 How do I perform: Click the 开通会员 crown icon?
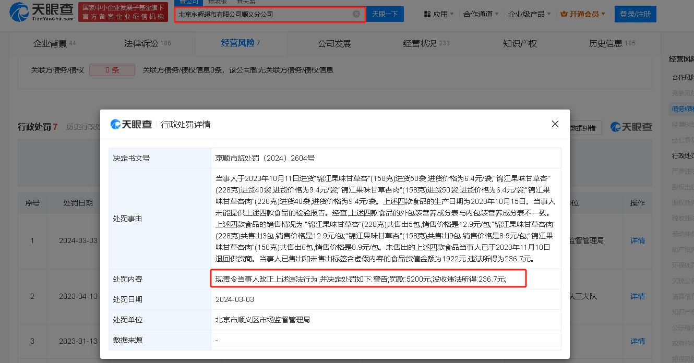pos(564,14)
